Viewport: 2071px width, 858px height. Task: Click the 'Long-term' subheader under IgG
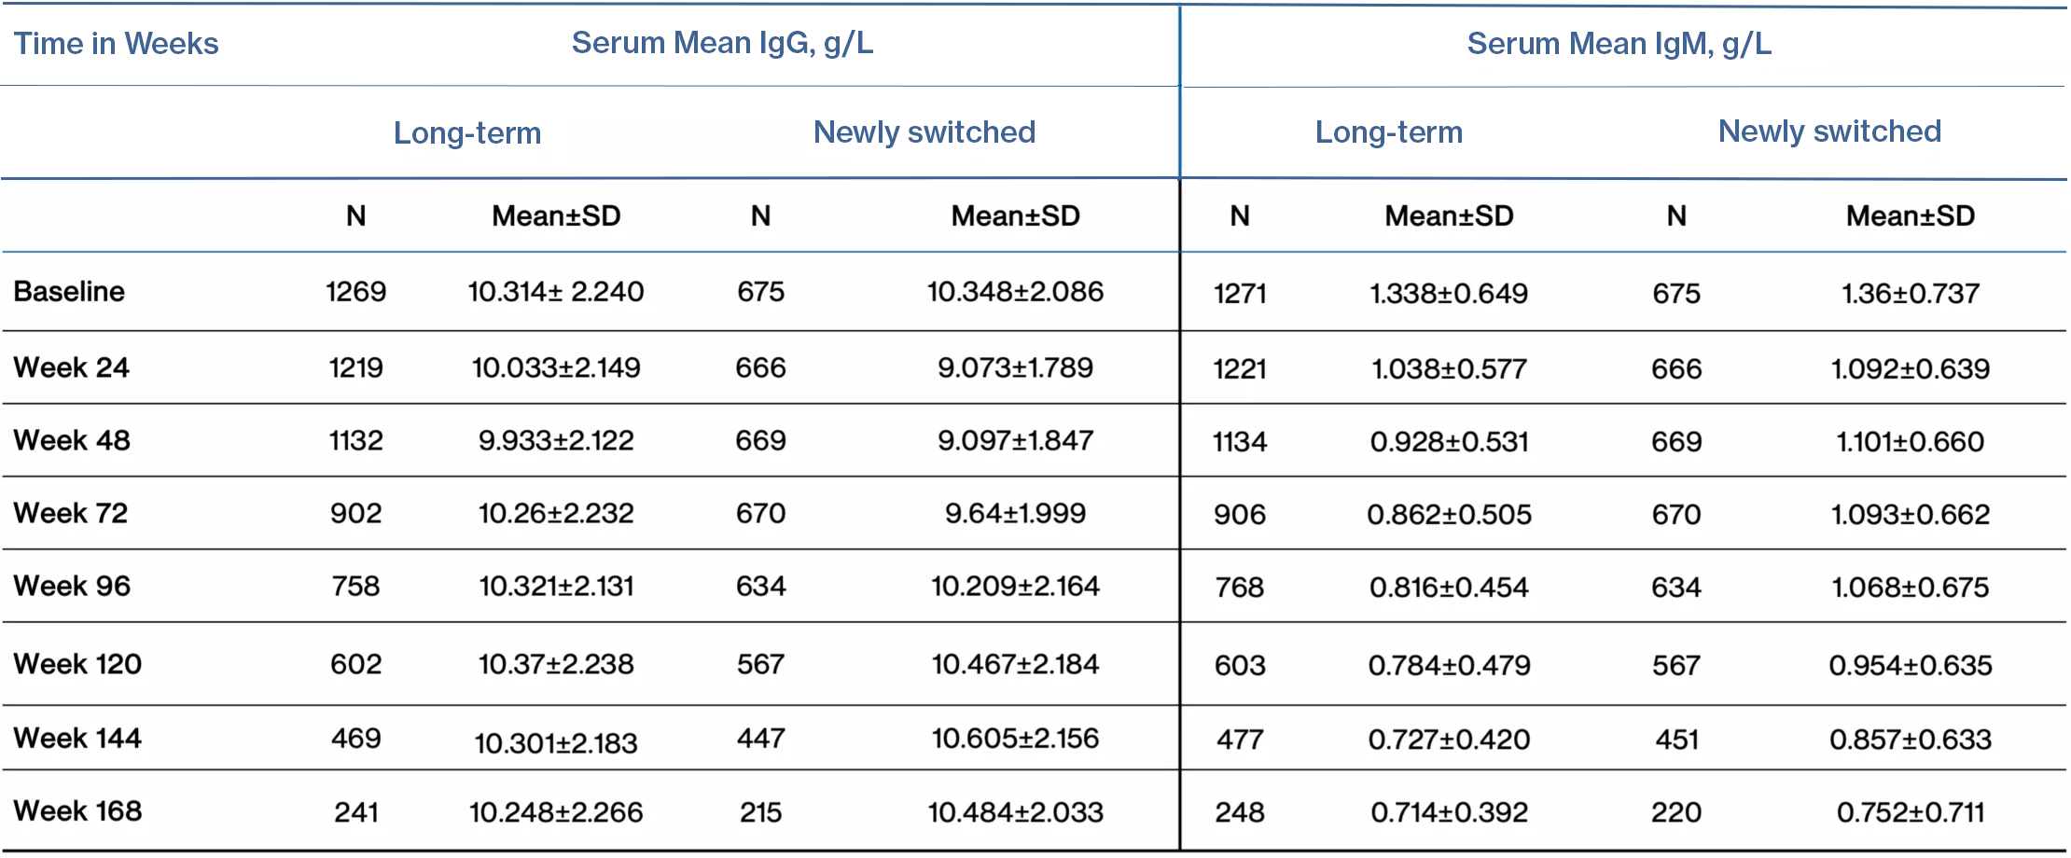466,132
